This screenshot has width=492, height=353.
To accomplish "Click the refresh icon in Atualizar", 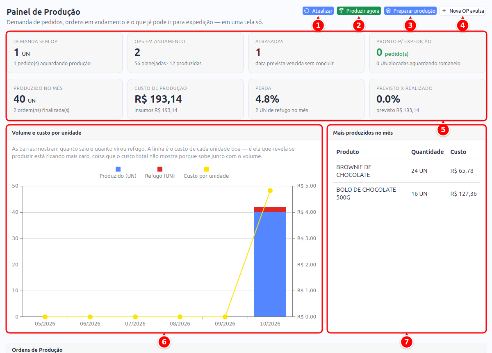I will click(307, 11).
